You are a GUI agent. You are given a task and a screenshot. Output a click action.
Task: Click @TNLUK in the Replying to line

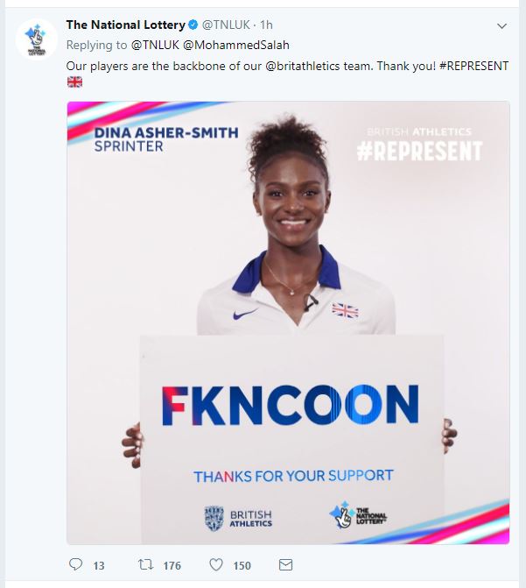[155, 45]
